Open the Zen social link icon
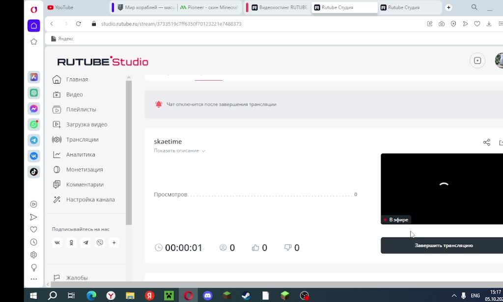Image resolution: width=503 pixels, height=302 pixels. pyautogui.click(x=114, y=242)
